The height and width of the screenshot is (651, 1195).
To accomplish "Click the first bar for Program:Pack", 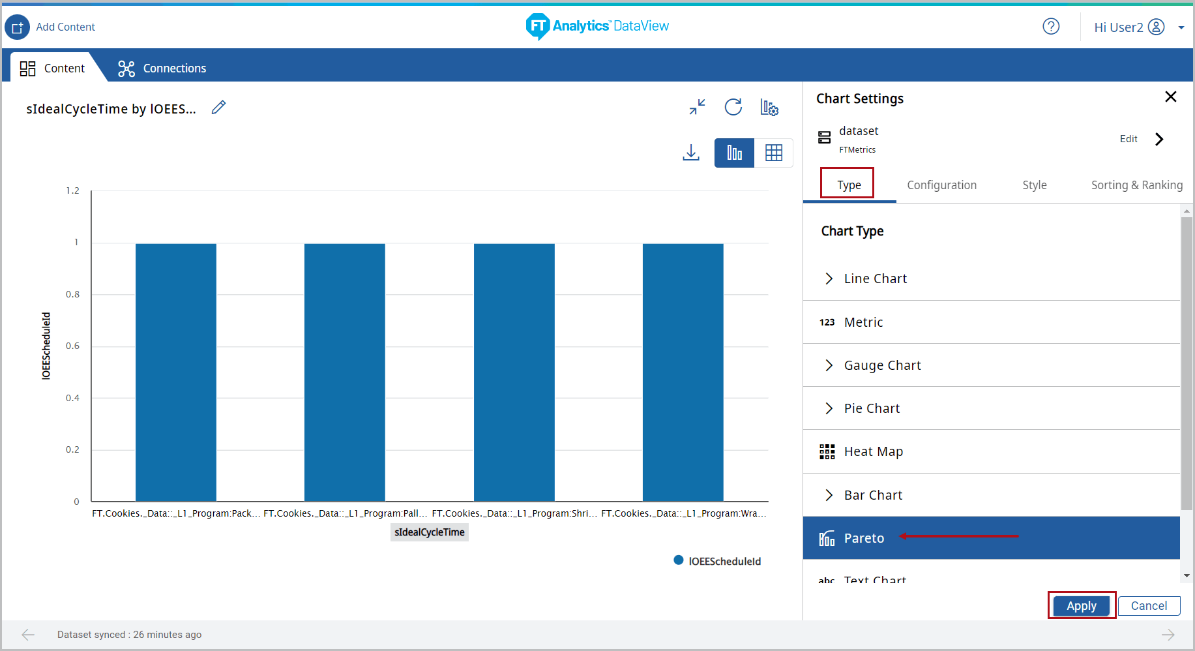I will click(x=176, y=372).
